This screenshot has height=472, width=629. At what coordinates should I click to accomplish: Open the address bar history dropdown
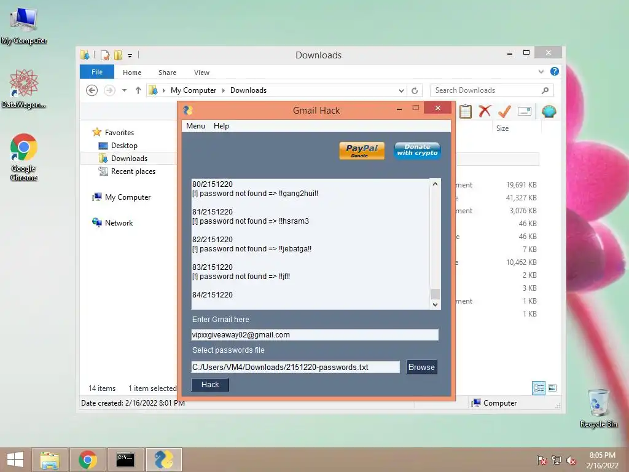tap(401, 90)
